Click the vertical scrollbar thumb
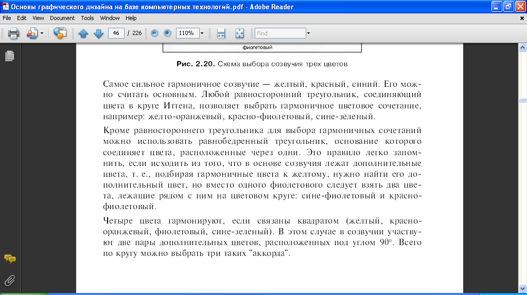 pyautogui.click(x=522, y=100)
